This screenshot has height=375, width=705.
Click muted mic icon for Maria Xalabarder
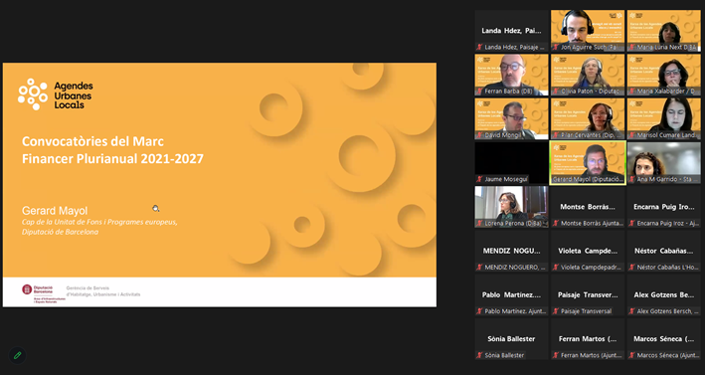coord(632,92)
